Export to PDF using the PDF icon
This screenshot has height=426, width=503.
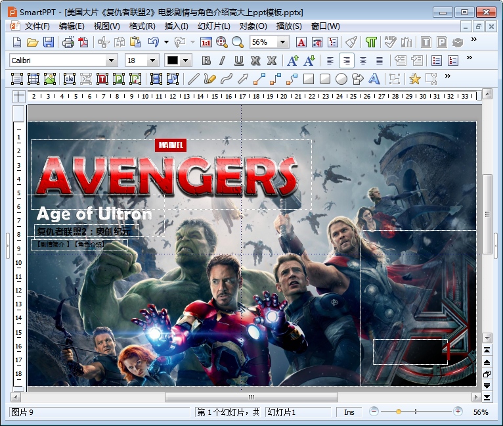click(83, 42)
